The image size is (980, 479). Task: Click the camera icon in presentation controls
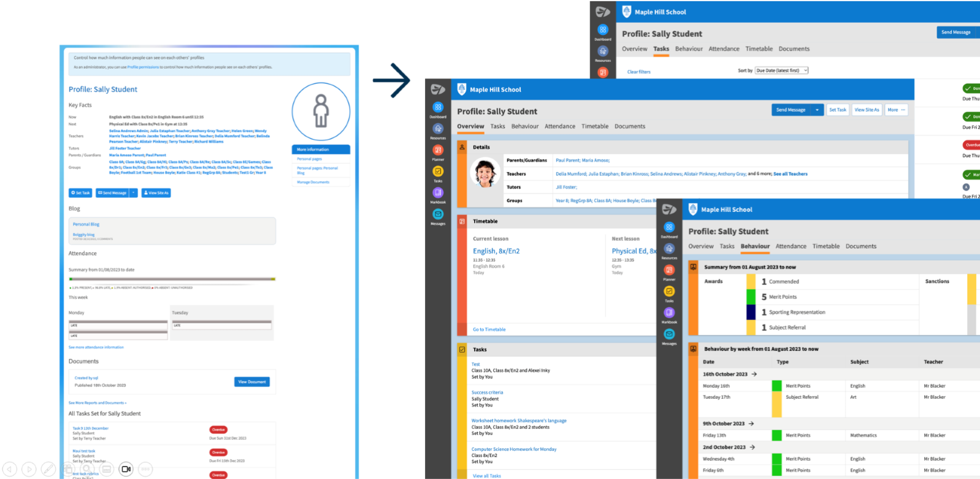coord(126,469)
